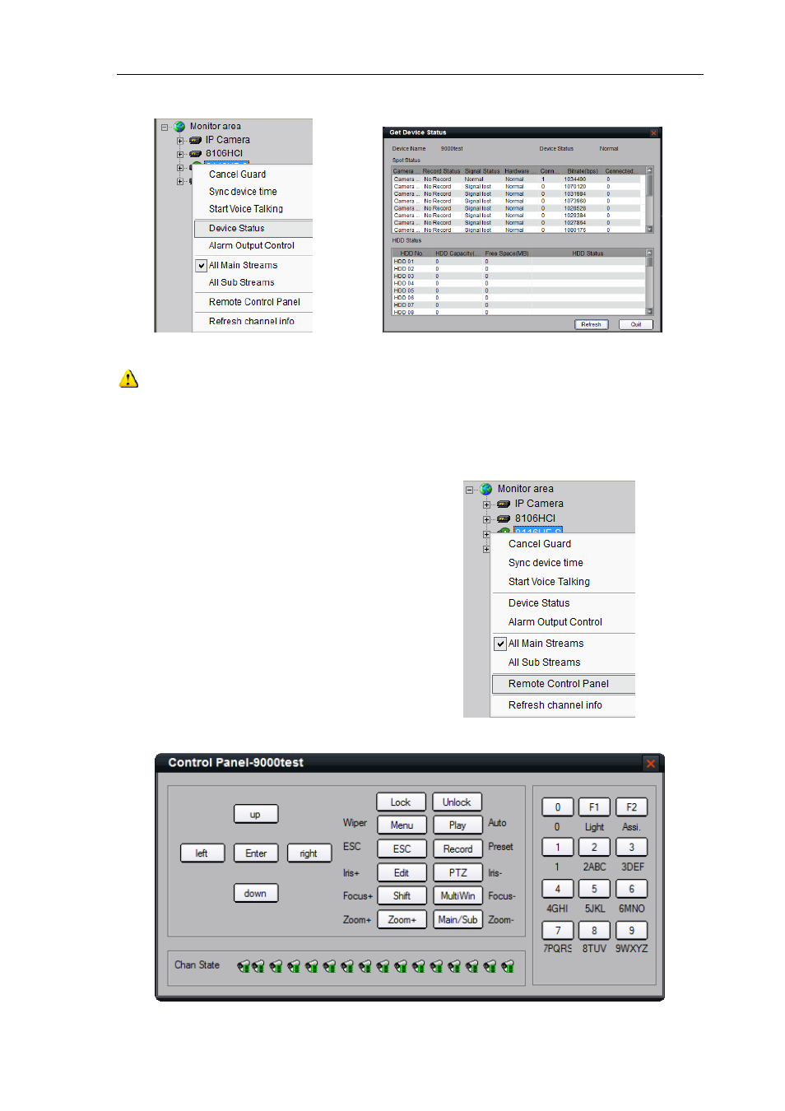785x1111 pixels.
Task: Select the HDD 01 row
Action: click(518, 262)
